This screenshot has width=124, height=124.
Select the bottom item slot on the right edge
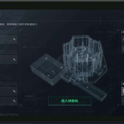coord(123,101)
